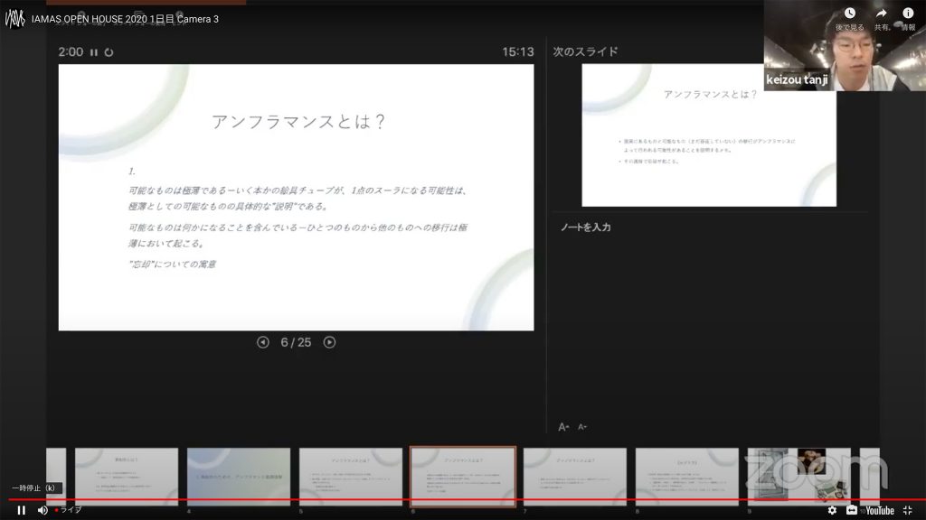Go to previous slide arrow
Image resolution: width=926 pixels, height=520 pixels.
263,342
